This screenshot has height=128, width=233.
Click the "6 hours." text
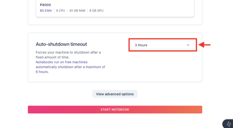tap(42, 72)
